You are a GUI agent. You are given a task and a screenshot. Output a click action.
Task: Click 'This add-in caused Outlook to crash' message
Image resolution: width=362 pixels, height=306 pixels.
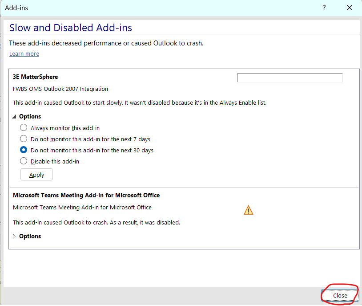97,223
